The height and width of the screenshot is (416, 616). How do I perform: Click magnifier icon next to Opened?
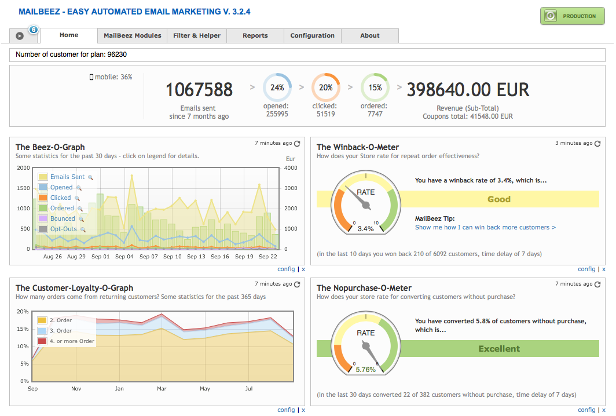click(79, 188)
